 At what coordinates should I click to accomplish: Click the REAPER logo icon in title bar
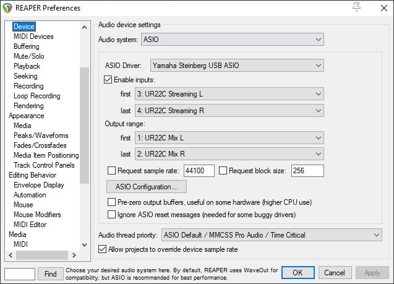[x=7, y=8]
